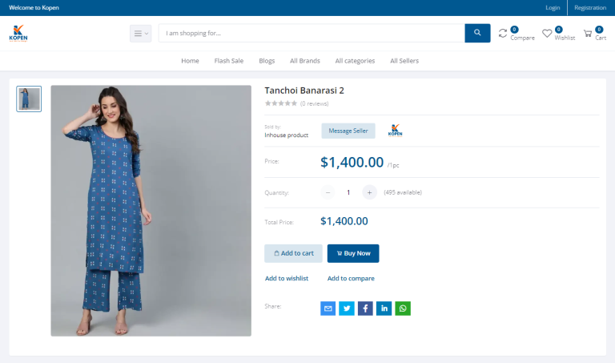This screenshot has width=615, height=363.
Task: Click the Buy Now button
Action: tap(353, 253)
